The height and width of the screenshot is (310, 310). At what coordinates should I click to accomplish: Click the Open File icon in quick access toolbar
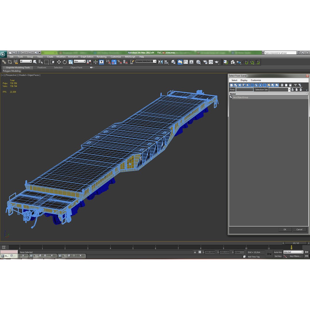click(x=14, y=53)
